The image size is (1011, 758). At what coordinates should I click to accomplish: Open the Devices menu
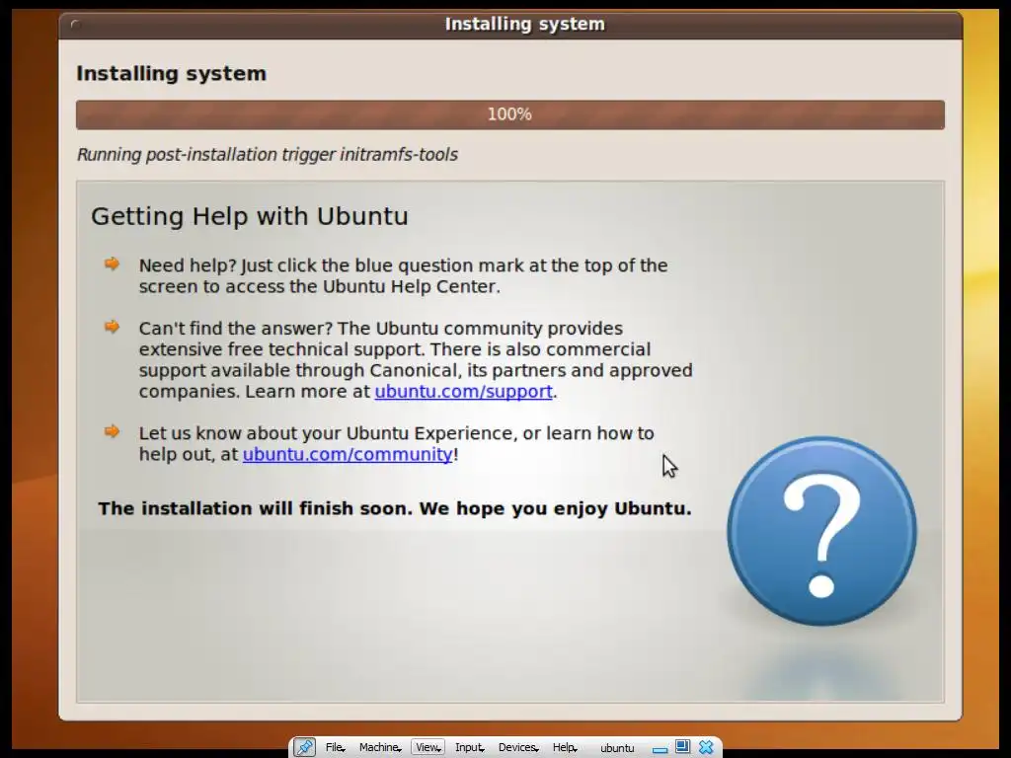[517, 747]
